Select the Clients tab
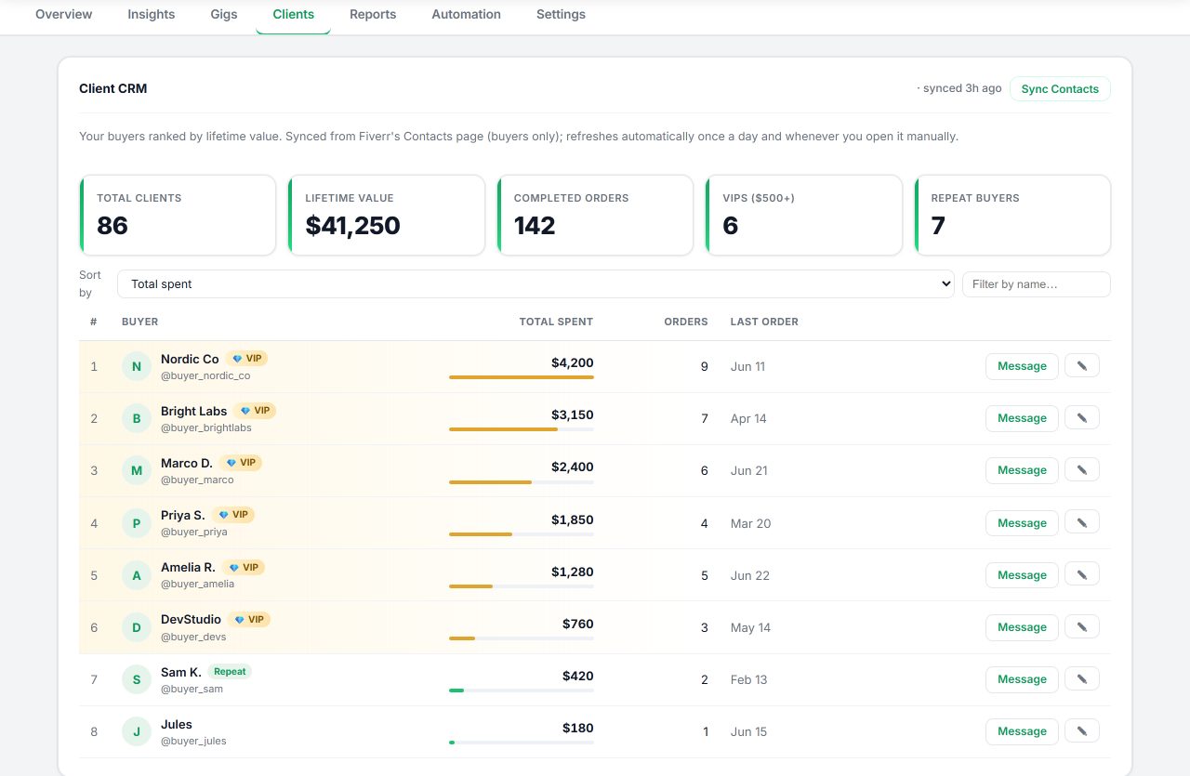Image resolution: width=1190 pixels, height=776 pixels. tap(294, 14)
